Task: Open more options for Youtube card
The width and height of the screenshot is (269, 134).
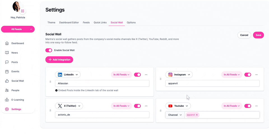Action: click(256, 106)
